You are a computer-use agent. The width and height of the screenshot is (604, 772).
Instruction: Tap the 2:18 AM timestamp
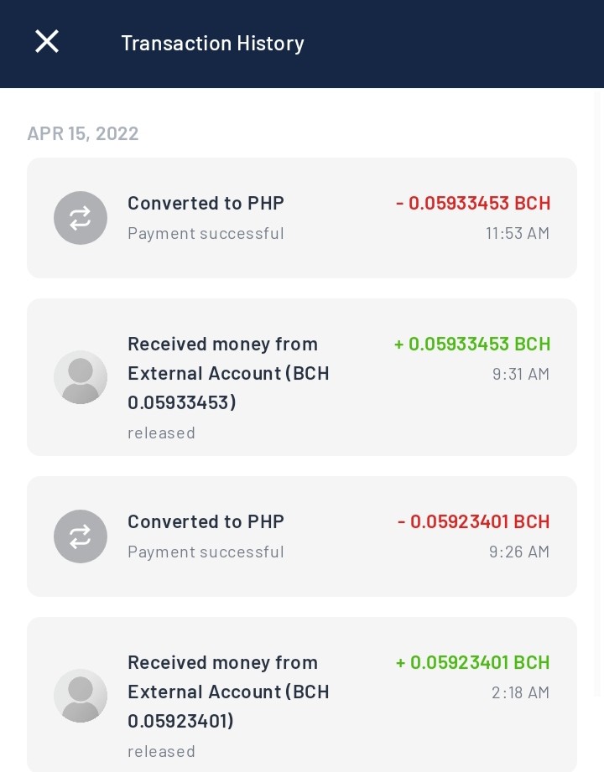[520, 692]
